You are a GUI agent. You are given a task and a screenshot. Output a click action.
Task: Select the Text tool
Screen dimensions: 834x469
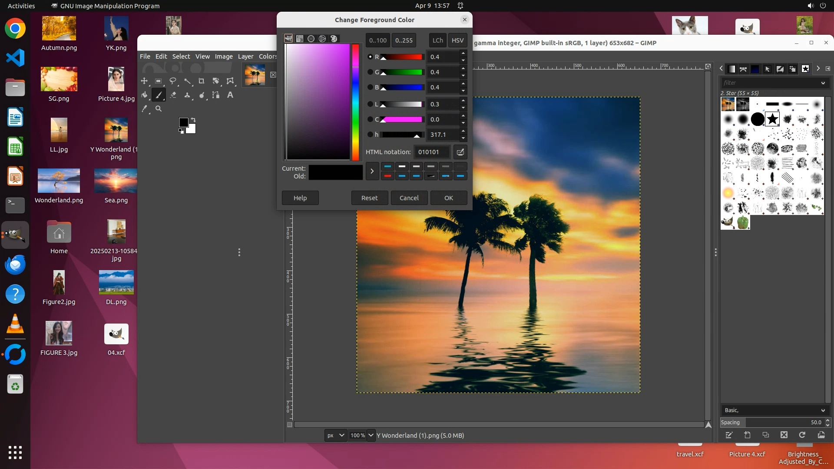click(230, 95)
